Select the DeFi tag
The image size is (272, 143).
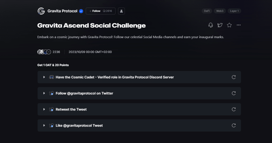pos(207,11)
